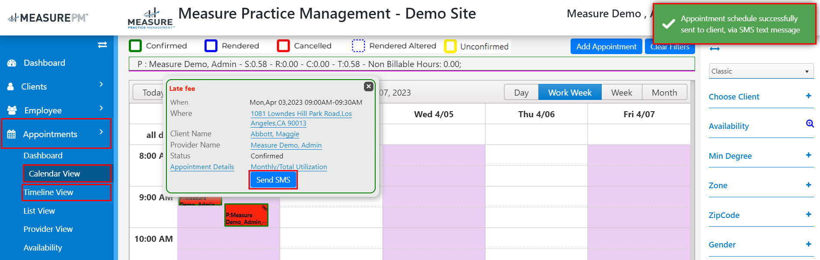Screen dimensions: 820x260
Task: Toggle the Confirmed status filter box
Action: click(135, 46)
